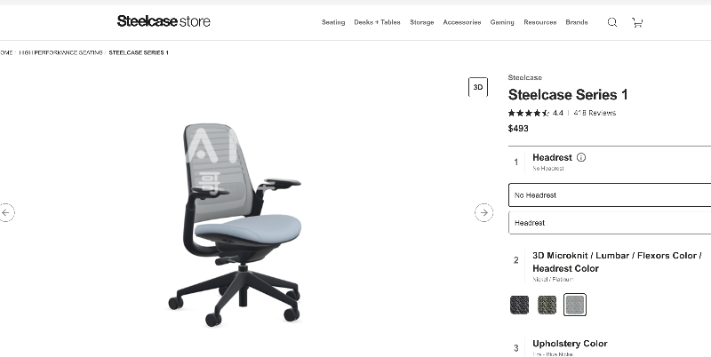Expand the Resources menu
The width and height of the screenshot is (711, 357).
pyautogui.click(x=540, y=22)
